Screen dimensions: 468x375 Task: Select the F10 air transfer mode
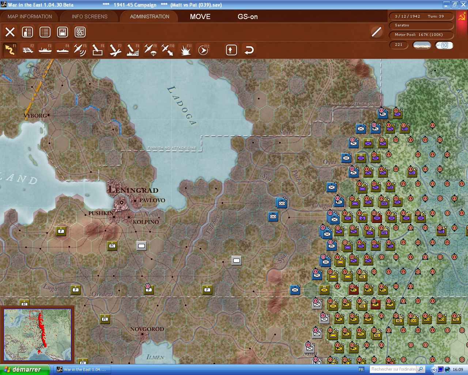(x=168, y=50)
